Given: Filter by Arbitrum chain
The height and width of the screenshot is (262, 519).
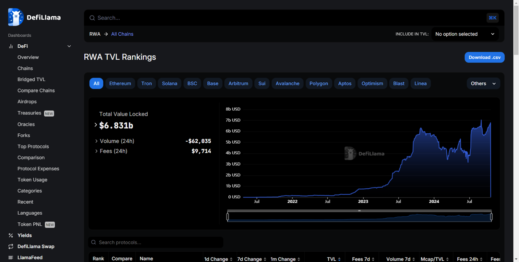Looking at the screenshot, I should (x=238, y=83).
